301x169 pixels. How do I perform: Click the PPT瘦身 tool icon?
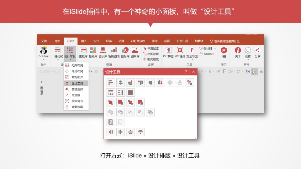(180, 52)
